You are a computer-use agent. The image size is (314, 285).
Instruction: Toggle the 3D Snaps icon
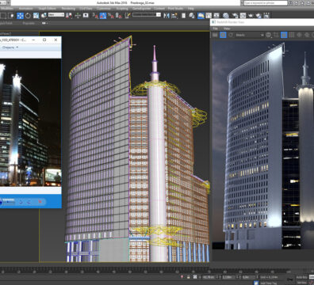(94, 16)
